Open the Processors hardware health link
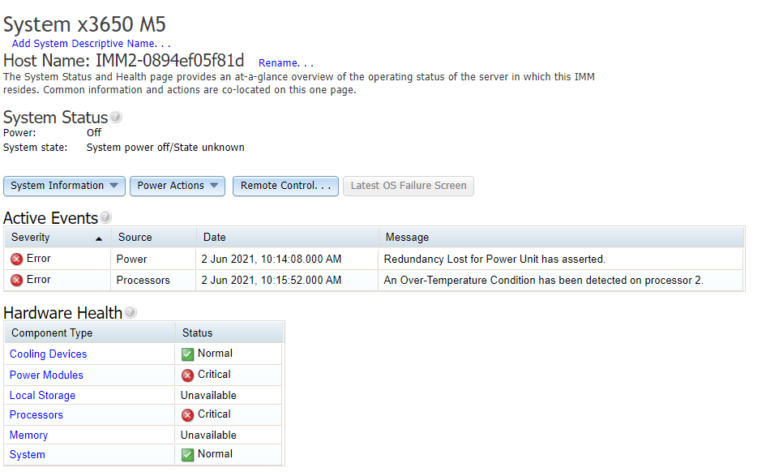The height and width of the screenshot is (472, 766). pos(36,415)
